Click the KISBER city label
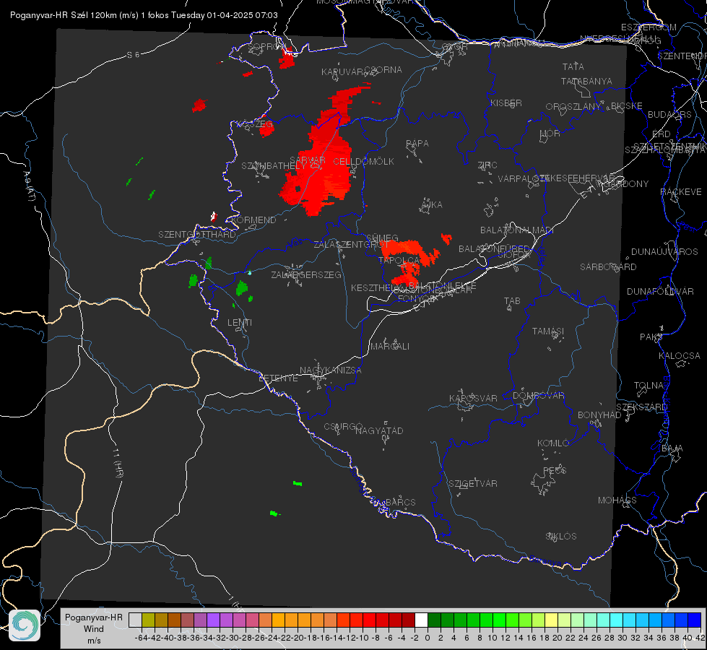The image size is (707, 650). point(506,103)
